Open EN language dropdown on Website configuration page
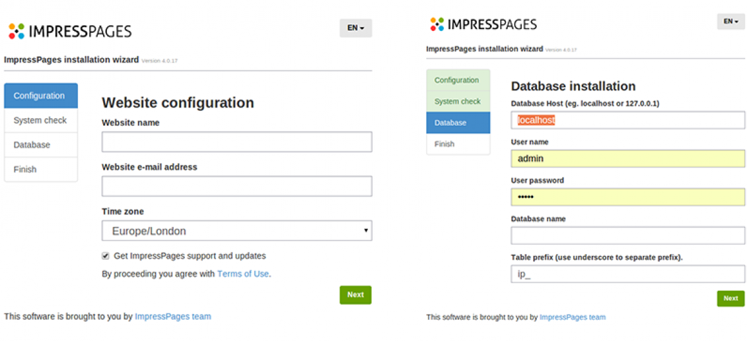747x345 pixels. 355,28
